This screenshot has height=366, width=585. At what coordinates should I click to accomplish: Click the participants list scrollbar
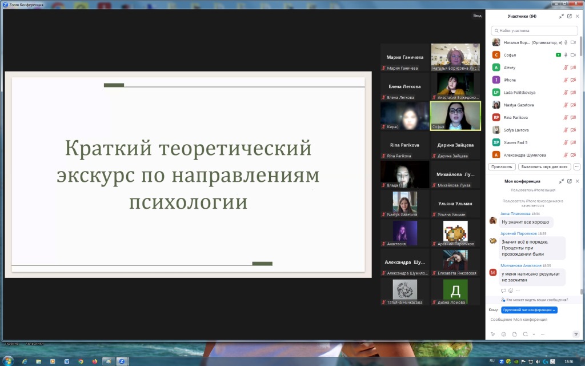tap(581, 47)
